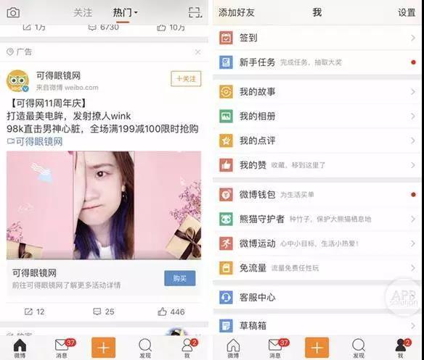Open the blue 可得眼镜网 link in post
This screenshot has width=424, height=360.
35,141
